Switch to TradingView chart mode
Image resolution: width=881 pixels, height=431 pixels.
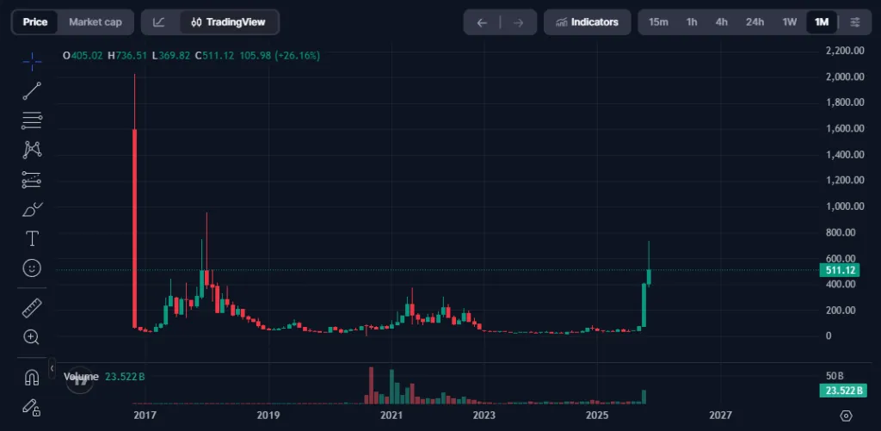229,22
